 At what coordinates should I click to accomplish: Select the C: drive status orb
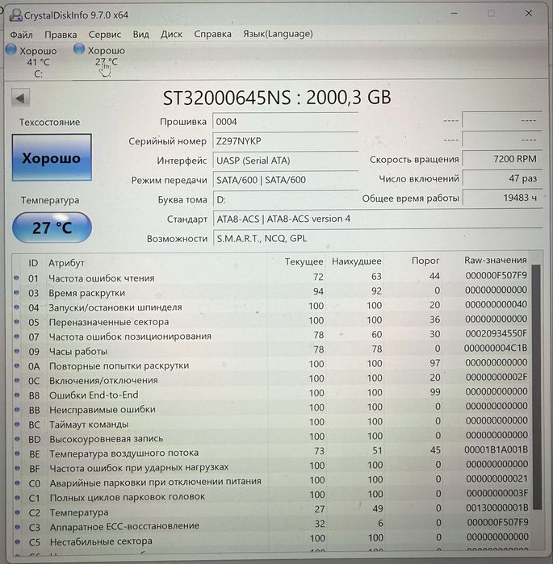click(x=11, y=49)
